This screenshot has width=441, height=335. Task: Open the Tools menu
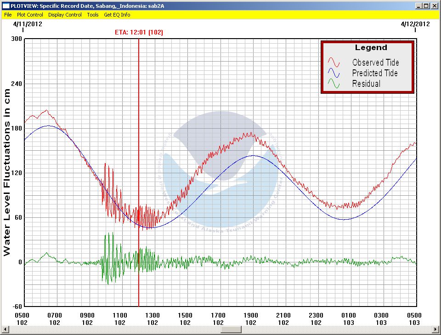pos(93,15)
